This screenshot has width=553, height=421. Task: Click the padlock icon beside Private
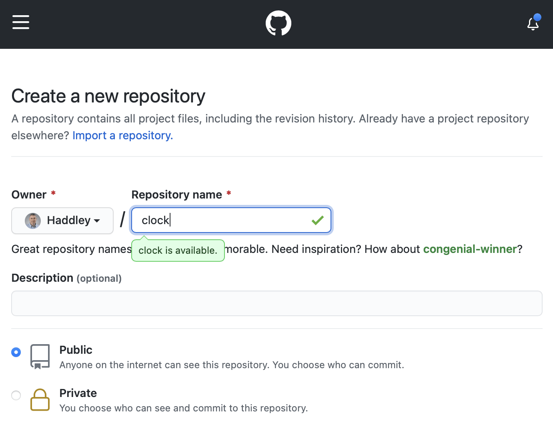tap(40, 399)
